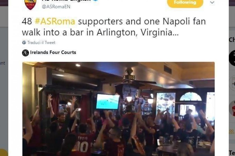Viewport: 235px width, 156px height.
Task: Open the AS Roma crest profile picture
Action: (31, 4)
